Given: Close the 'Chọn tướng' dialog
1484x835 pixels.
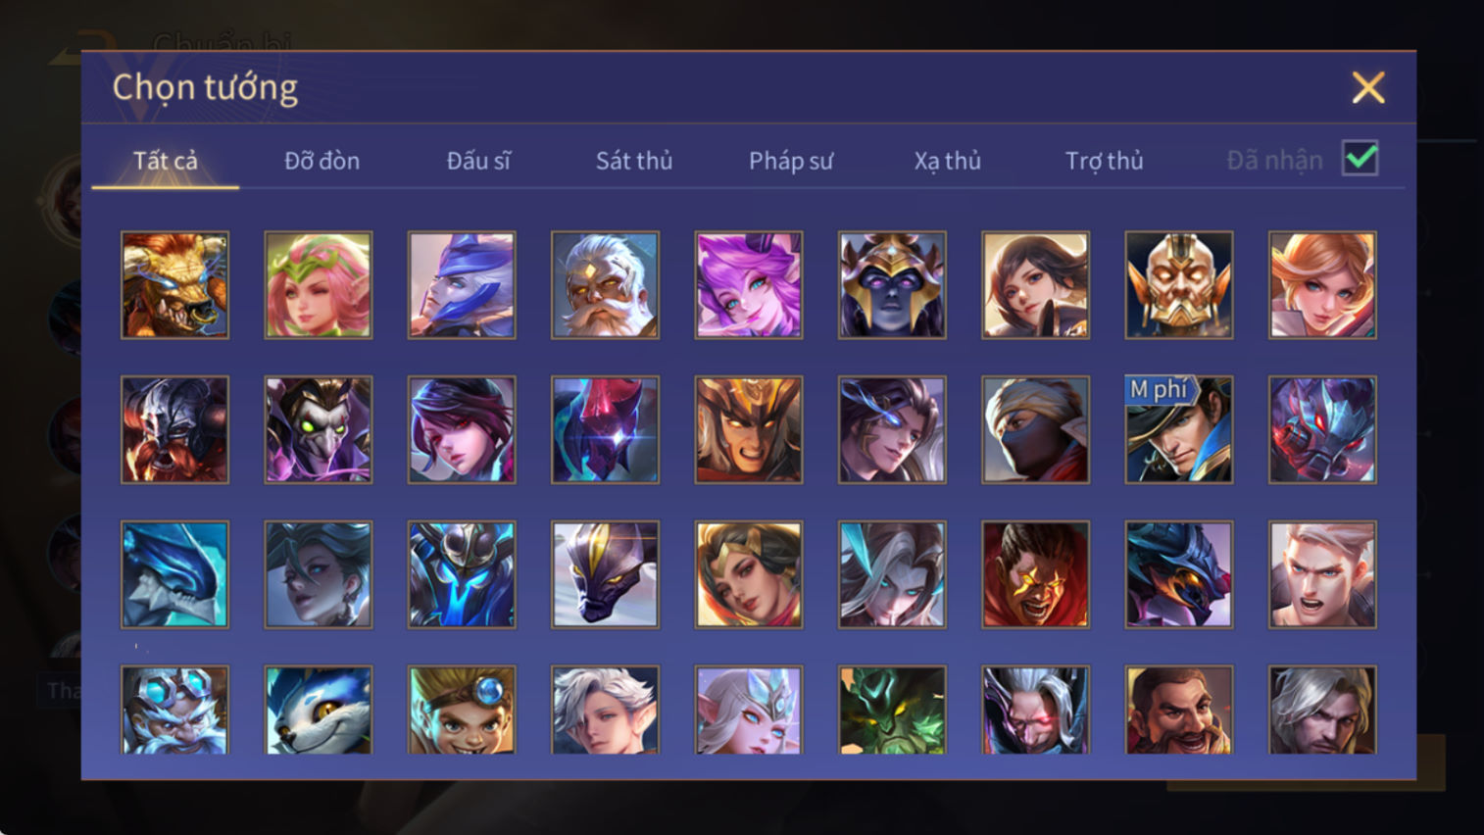Looking at the screenshot, I should 1368,88.
